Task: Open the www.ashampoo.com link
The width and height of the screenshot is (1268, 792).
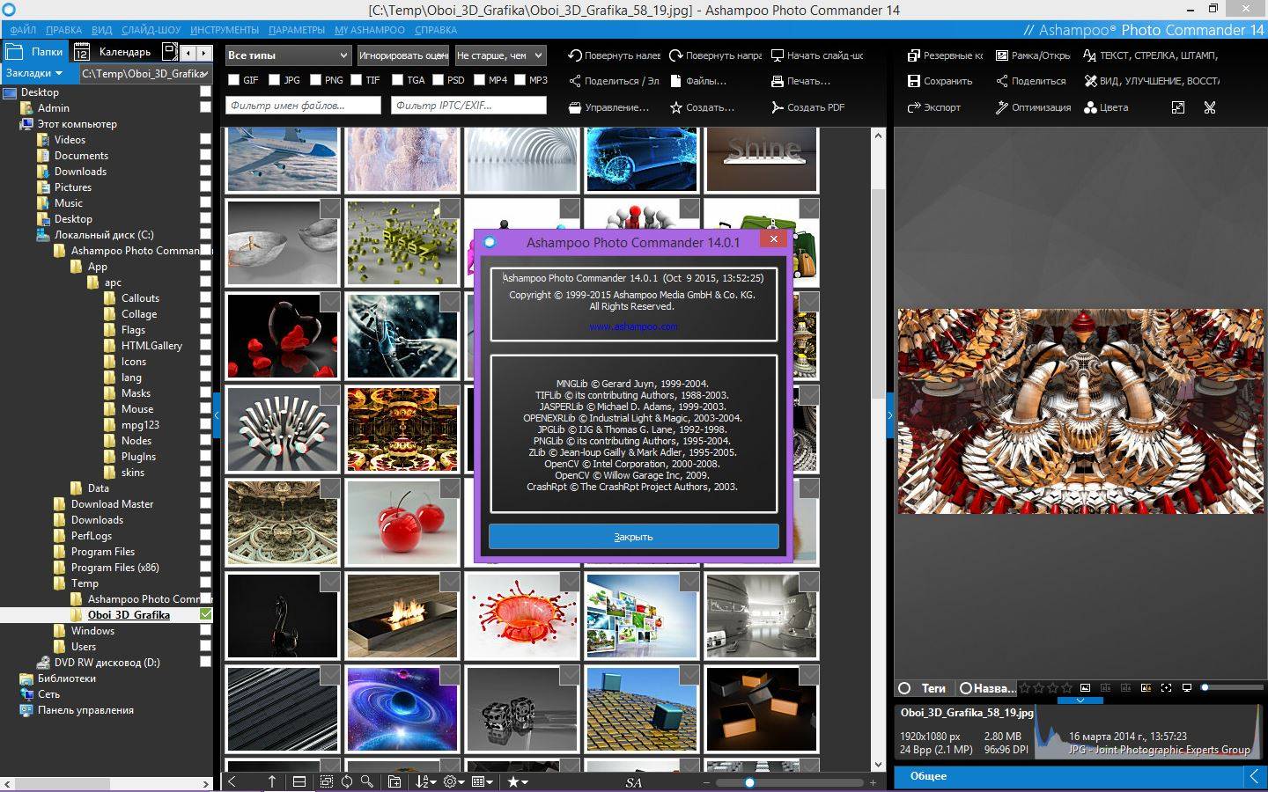Action: [x=633, y=326]
